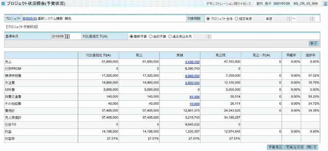Image resolution: width=328 pixels, height=151 pixels.
Task: Click the 受発注状況 button
Action: click(295, 147)
